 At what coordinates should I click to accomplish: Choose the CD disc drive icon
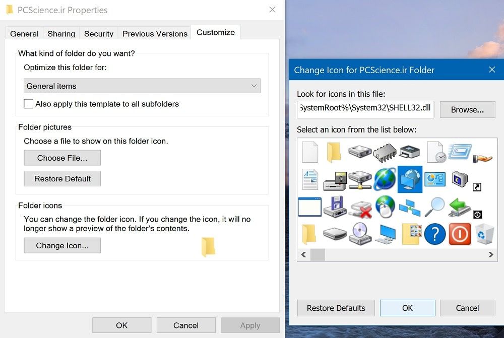360,234
